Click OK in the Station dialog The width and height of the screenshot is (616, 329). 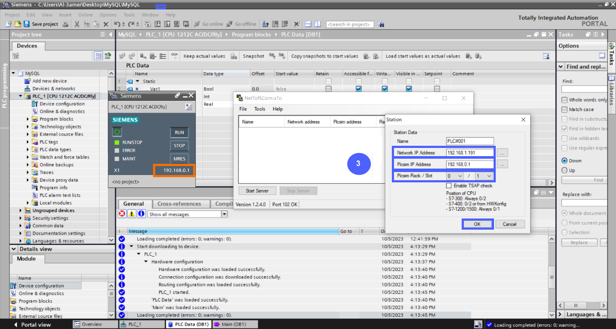pos(478,224)
